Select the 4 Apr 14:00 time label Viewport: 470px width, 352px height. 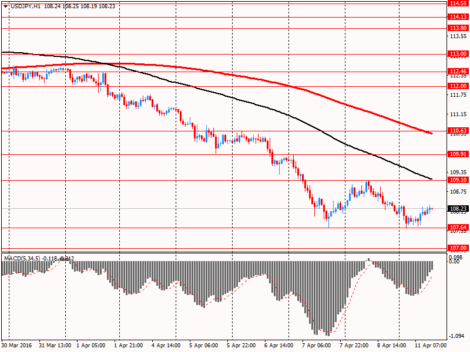click(166, 346)
